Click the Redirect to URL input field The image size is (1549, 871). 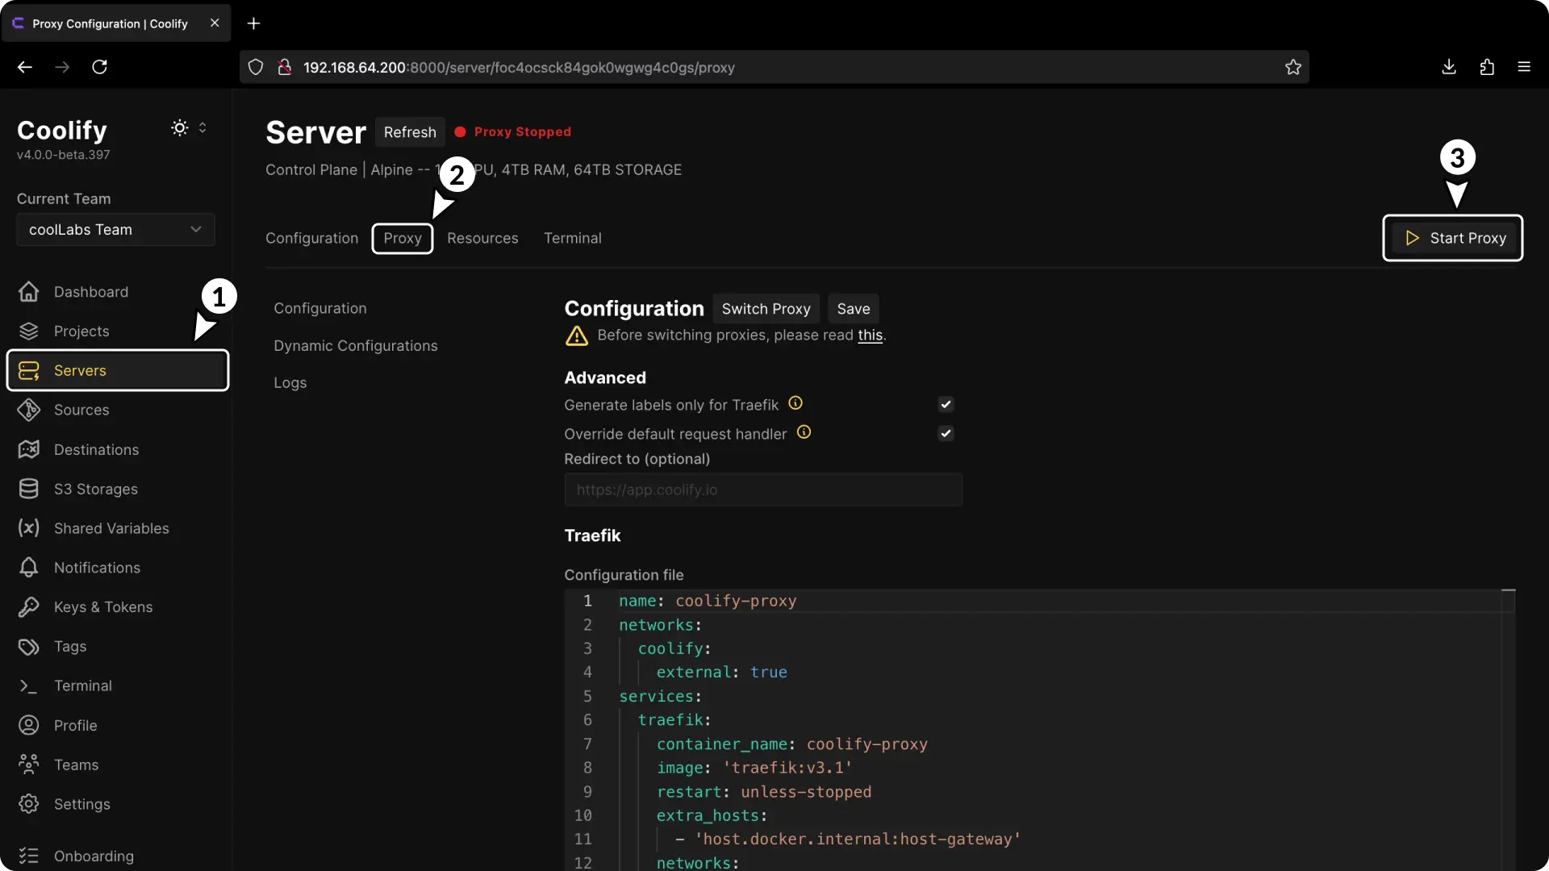tap(763, 490)
